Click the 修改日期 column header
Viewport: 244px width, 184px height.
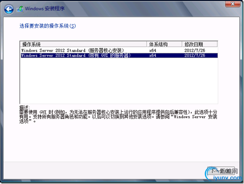(199, 44)
